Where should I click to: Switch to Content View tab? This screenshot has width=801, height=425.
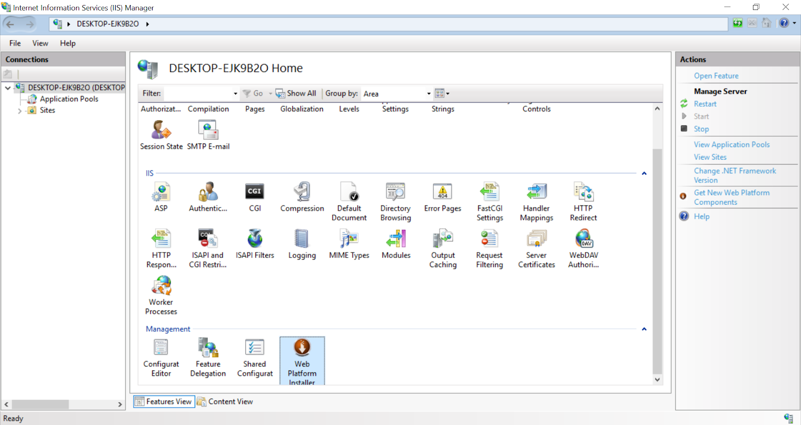[x=225, y=401]
